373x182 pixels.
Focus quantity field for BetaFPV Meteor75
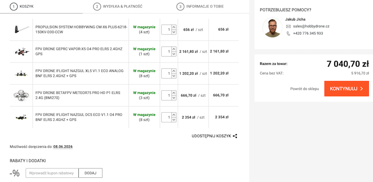pyautogui.click(x=166, y=95)
